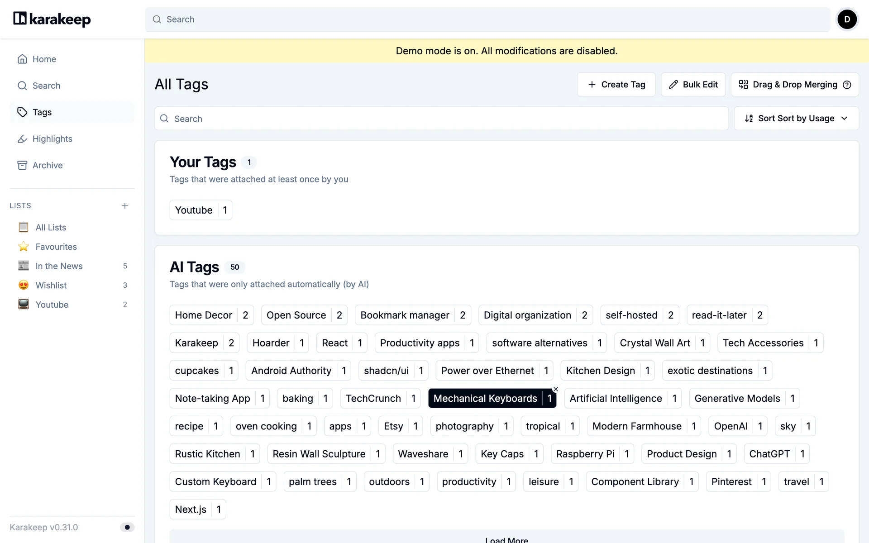Viewport: 869px width, 543px height.
Task: Remove Mechanical Keyboards tag with the X icon
Action: click(x=556, y=389)
